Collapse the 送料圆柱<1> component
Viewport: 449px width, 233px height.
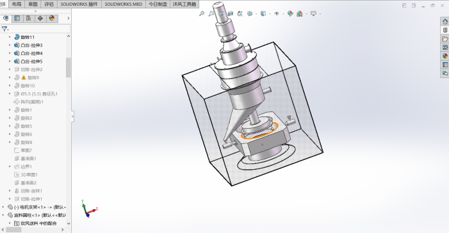point(3,215)
